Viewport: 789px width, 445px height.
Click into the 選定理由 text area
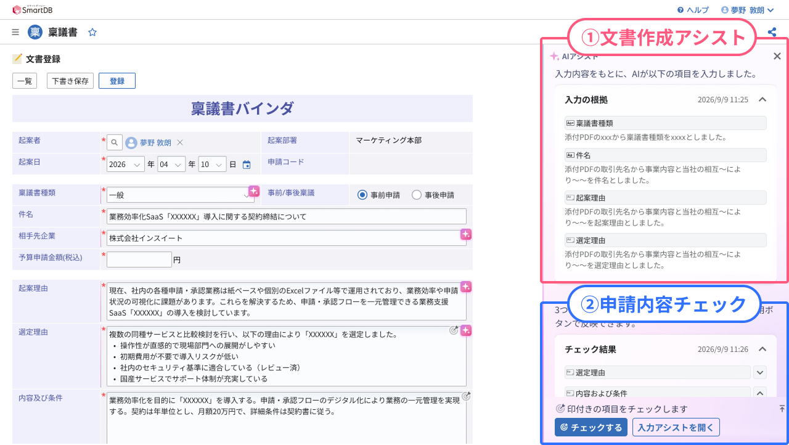(287, 356)
